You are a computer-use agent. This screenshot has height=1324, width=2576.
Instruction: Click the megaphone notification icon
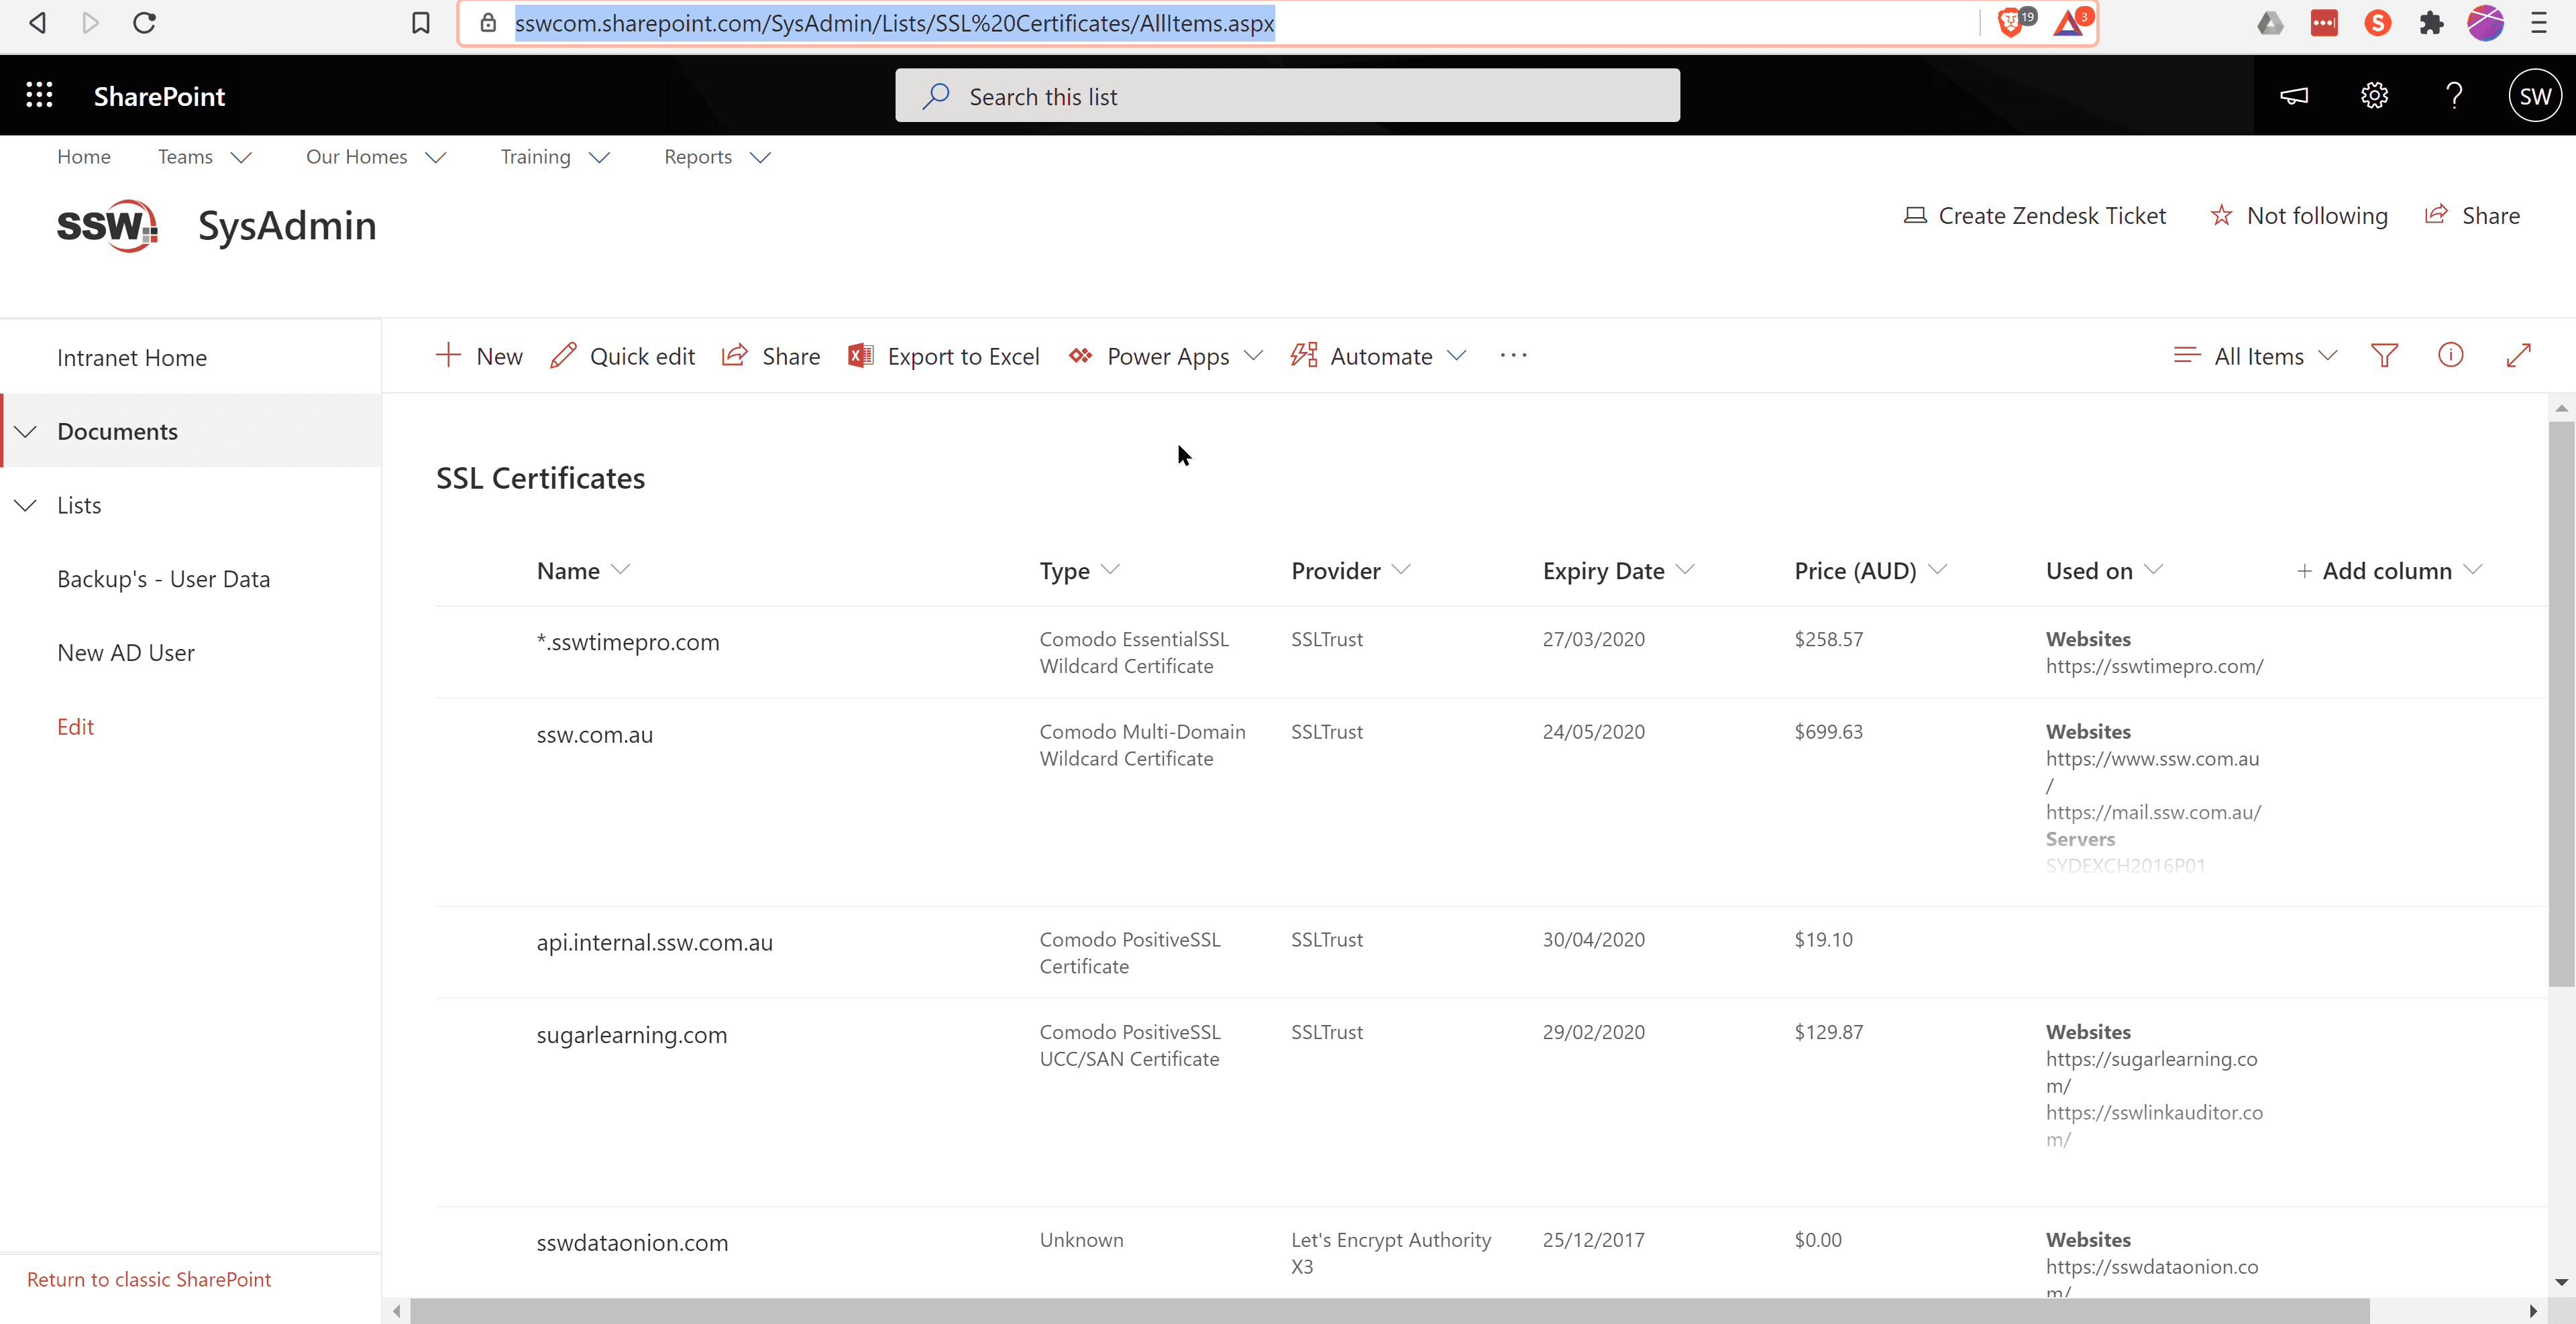[2294, 96]
